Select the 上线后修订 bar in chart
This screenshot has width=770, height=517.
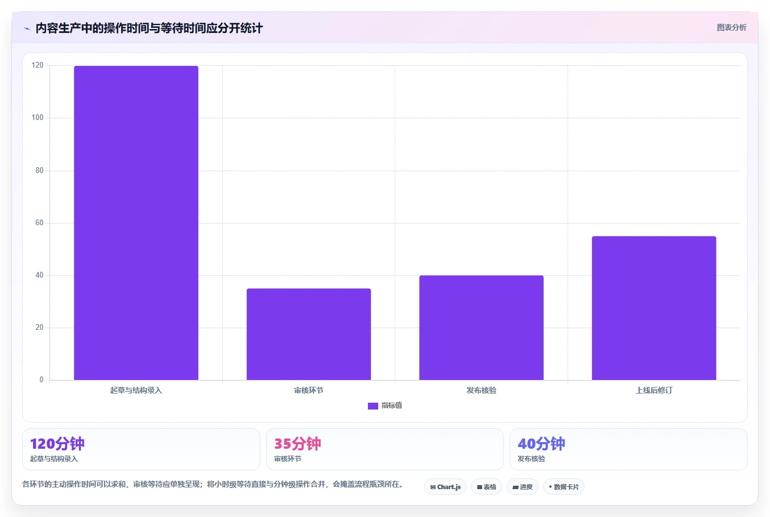[x=654, y=308]
